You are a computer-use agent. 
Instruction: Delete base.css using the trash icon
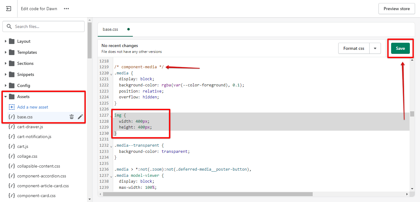pyautogui.click(x=71, y=117)
